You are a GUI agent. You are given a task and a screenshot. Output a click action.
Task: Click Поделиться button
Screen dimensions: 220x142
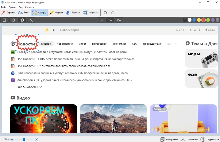210,140
